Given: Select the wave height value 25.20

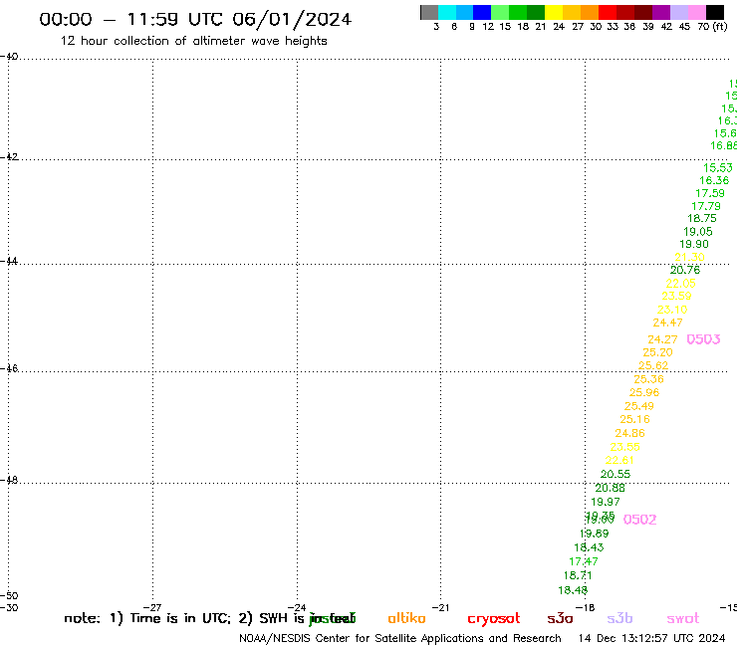Looking at the screenshot, I should [x=657, y=352].
